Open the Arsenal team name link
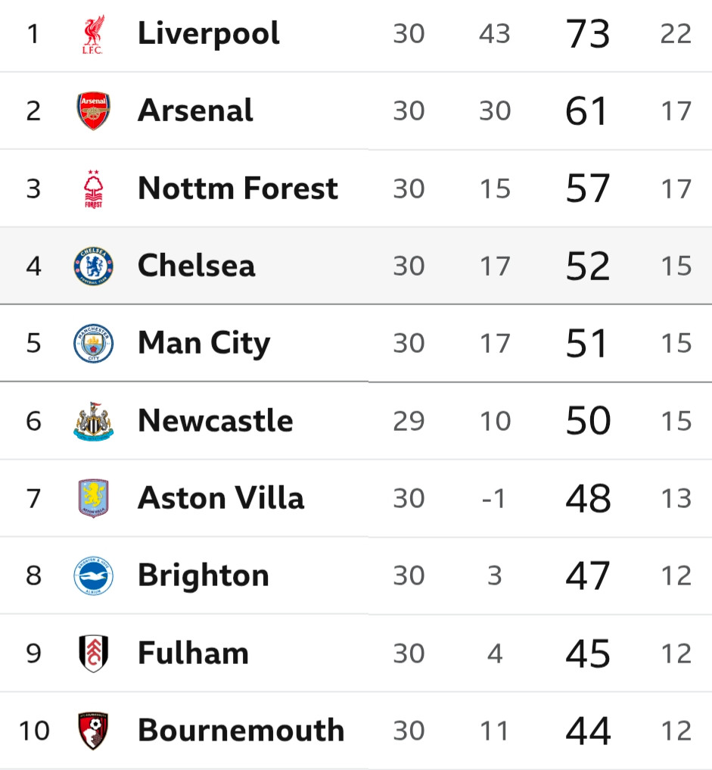This screenshot has height=770, width=712. click(195, 111)
